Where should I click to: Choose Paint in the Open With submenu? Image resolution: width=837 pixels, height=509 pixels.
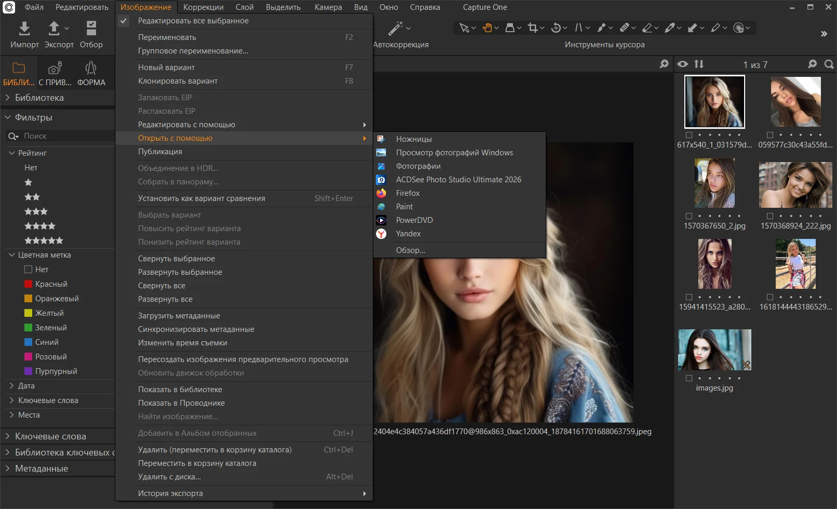click(404, 207)
